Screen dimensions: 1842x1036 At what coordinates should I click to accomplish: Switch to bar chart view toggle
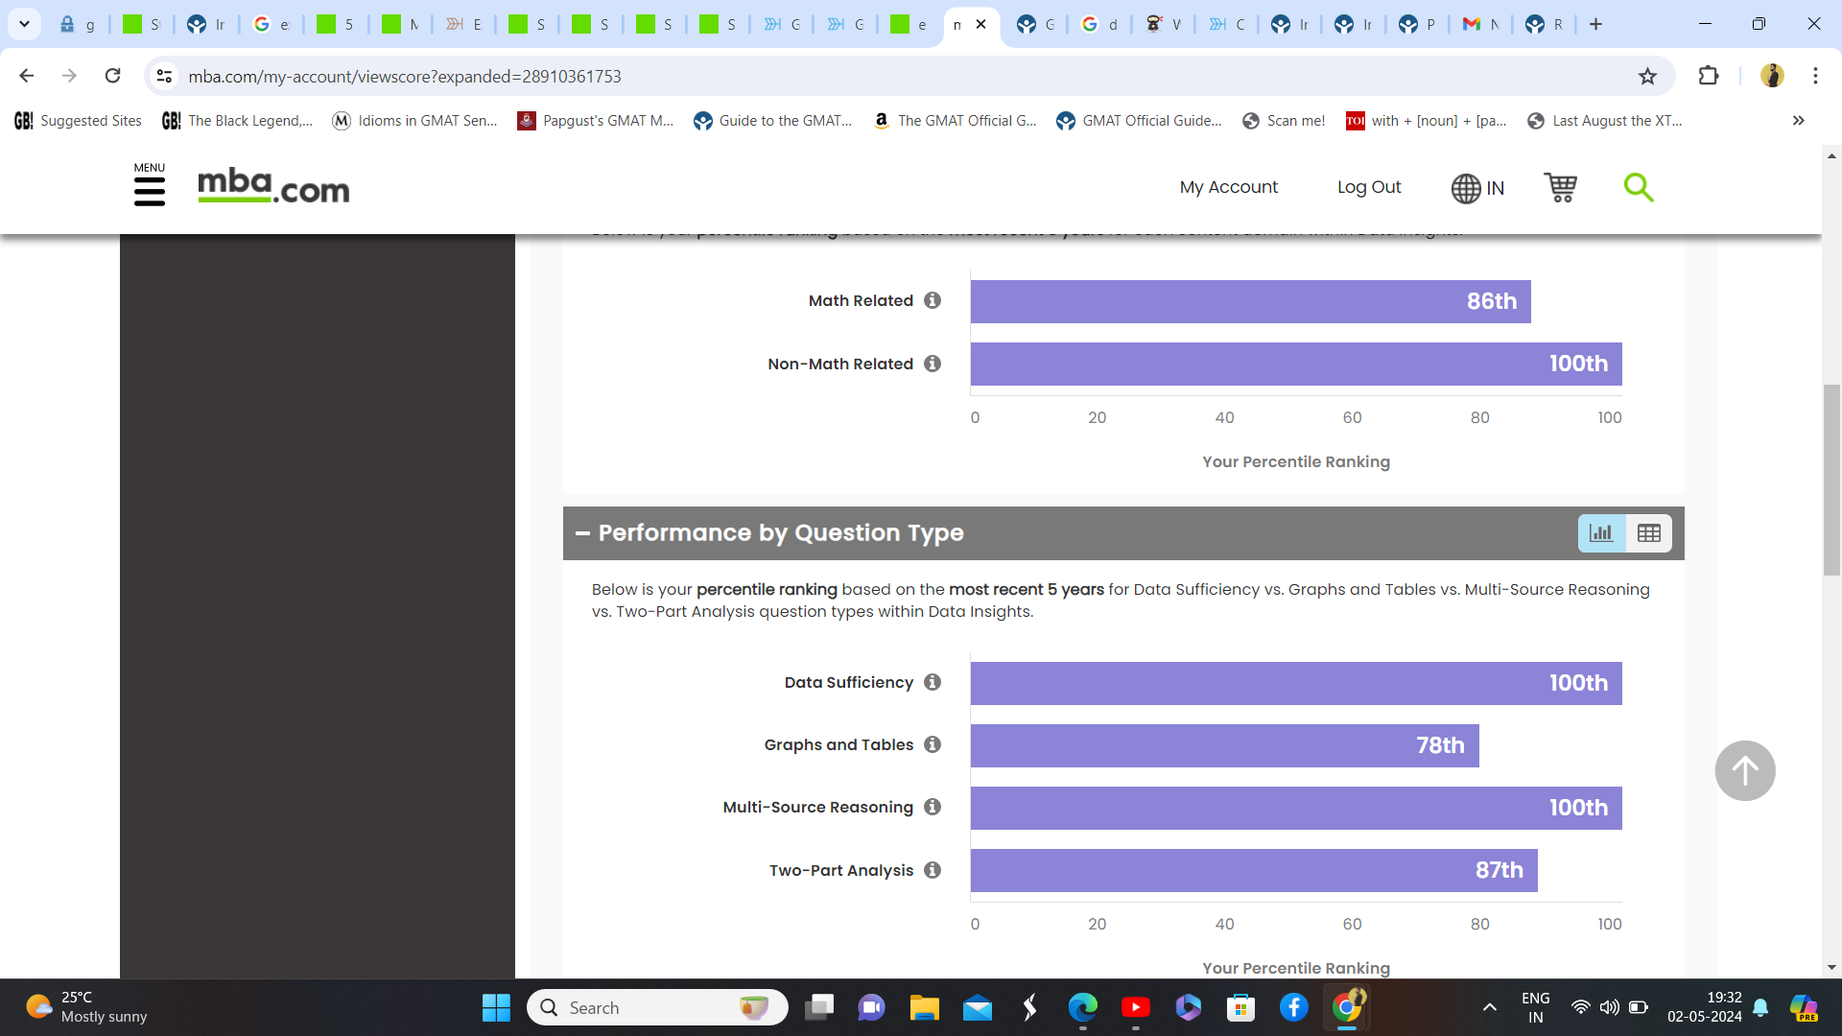[x=1601, y=533]
